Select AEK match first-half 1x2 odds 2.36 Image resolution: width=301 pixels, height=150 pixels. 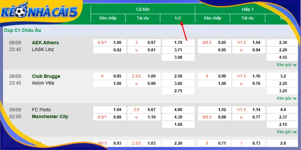click(x=283, y=42)
